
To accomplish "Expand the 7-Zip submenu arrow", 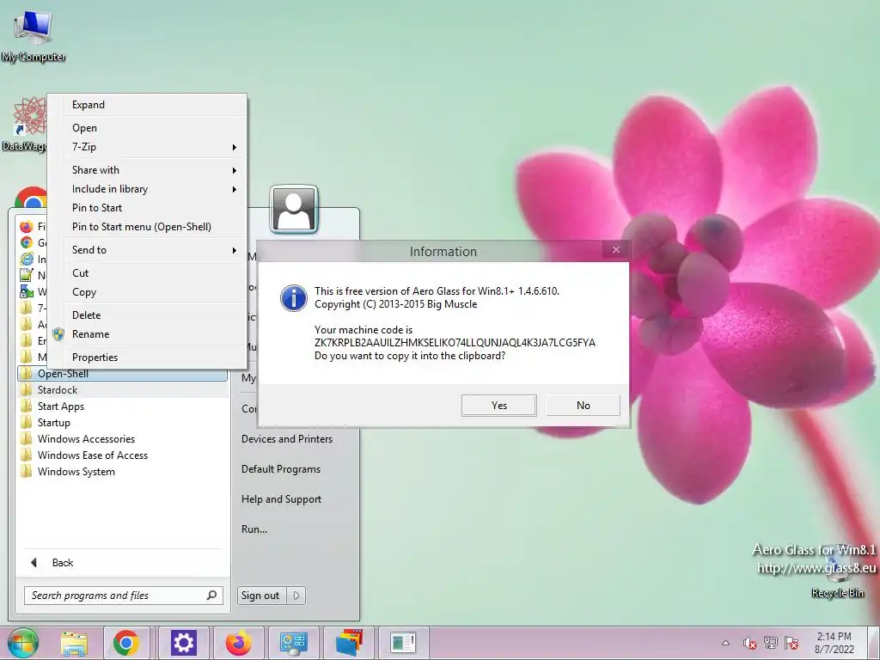I will click(x=234, y=148).
